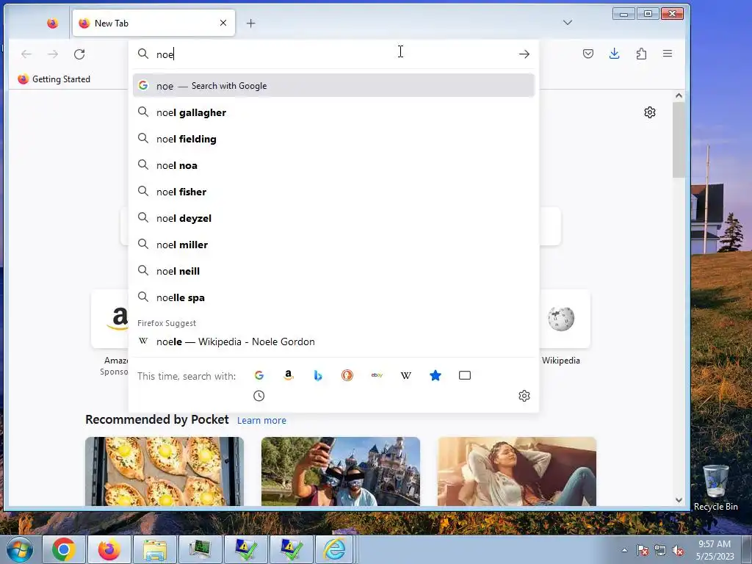Viewport: 752px width, 564px height.
Task: Open the Recycle Bin on desktop
Action: (715, 488)
